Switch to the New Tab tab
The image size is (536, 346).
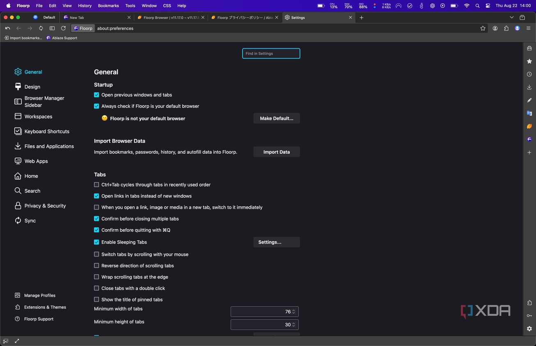click(x=96, y=18)
